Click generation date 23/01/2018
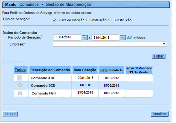The image size is (176, 123). tap(85, 92)
